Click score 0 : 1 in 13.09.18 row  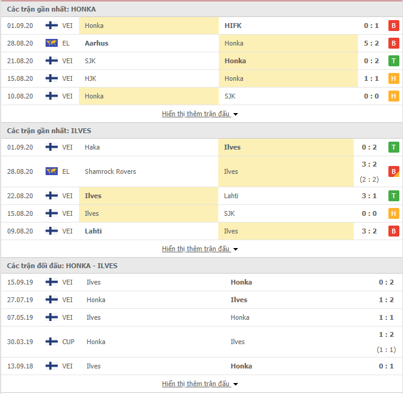(386, 366)
